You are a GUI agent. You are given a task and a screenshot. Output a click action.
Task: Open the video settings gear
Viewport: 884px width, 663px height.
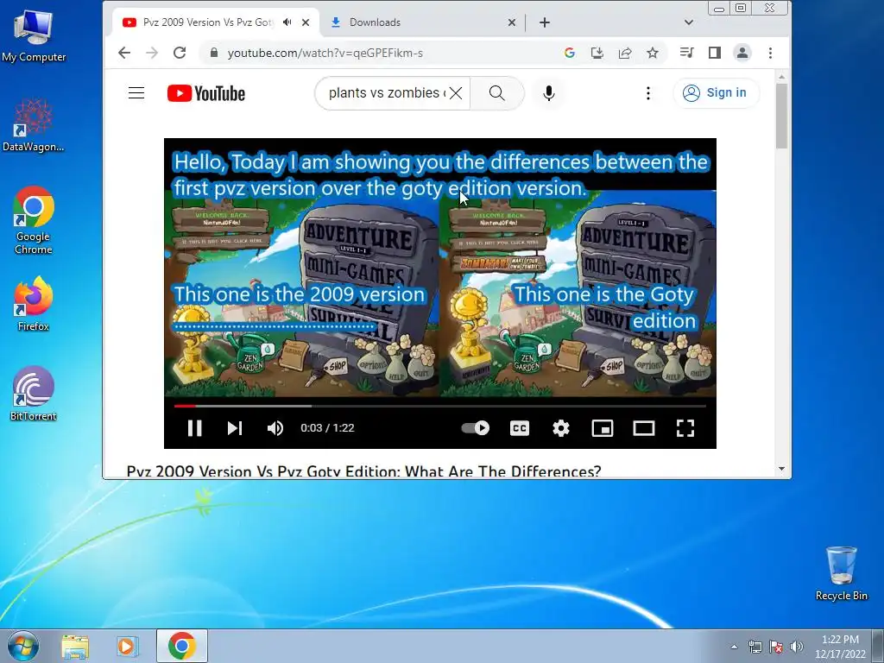click(560, 428)
